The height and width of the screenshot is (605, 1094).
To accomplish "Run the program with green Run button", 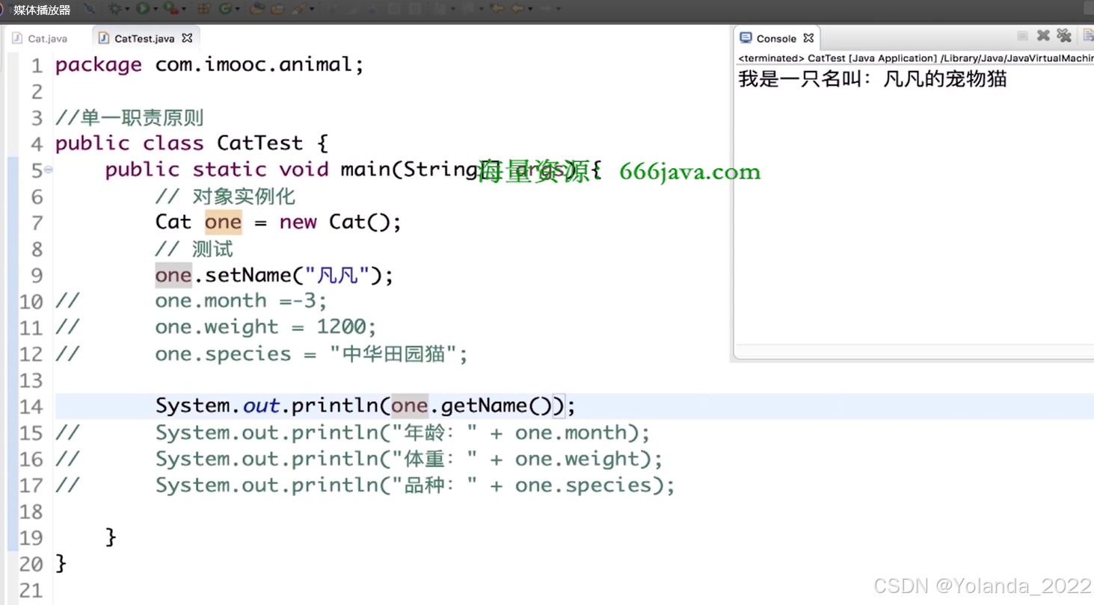I will coord(142,9).
